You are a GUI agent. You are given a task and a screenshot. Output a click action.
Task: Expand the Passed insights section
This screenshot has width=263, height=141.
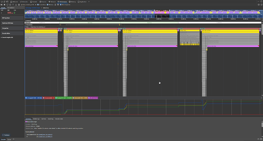[x=7, y=37]
